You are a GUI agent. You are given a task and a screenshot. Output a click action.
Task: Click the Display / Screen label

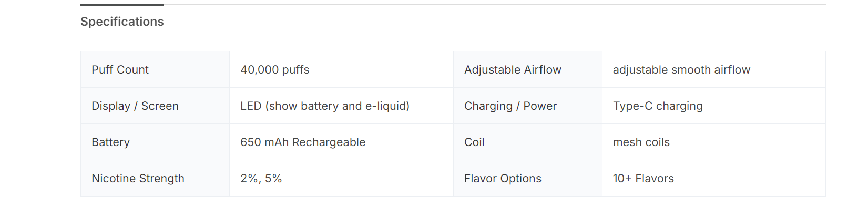coord(135,106)
